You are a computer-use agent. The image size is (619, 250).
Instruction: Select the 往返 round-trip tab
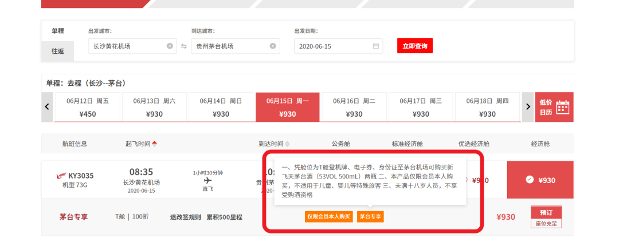(58, 51)
